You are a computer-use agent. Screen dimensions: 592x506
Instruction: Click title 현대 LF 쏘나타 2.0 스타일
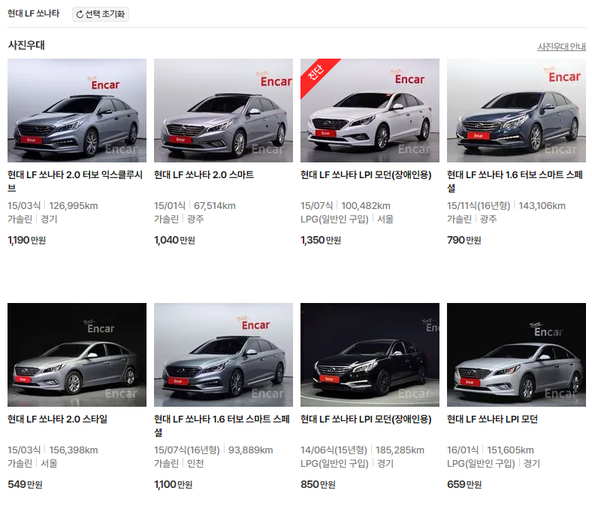tap(57, 419)
